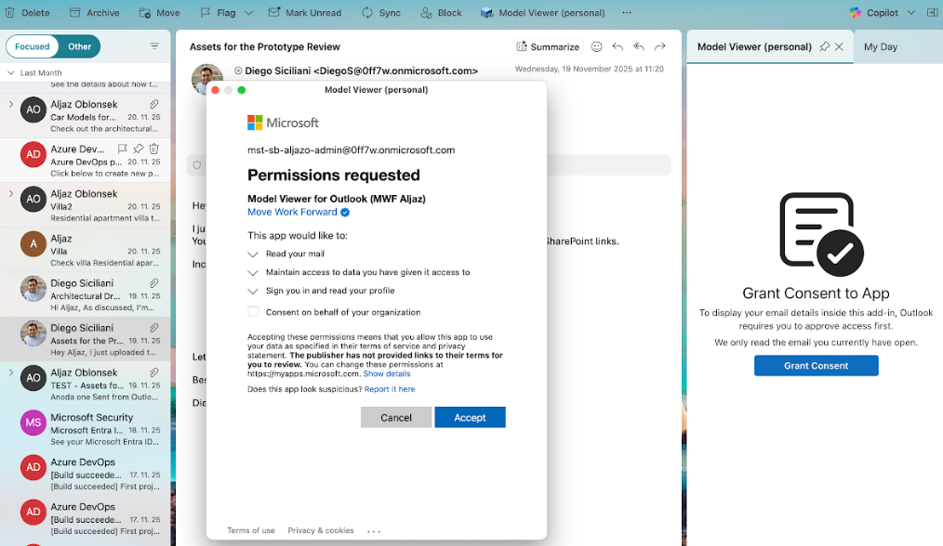This screenshot has width=943, height=546.
Task: Open the mail list filter icon
Action: (x=154, y=46)
